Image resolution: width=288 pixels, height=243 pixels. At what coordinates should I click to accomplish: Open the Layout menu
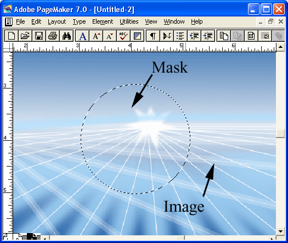[57, 22]
